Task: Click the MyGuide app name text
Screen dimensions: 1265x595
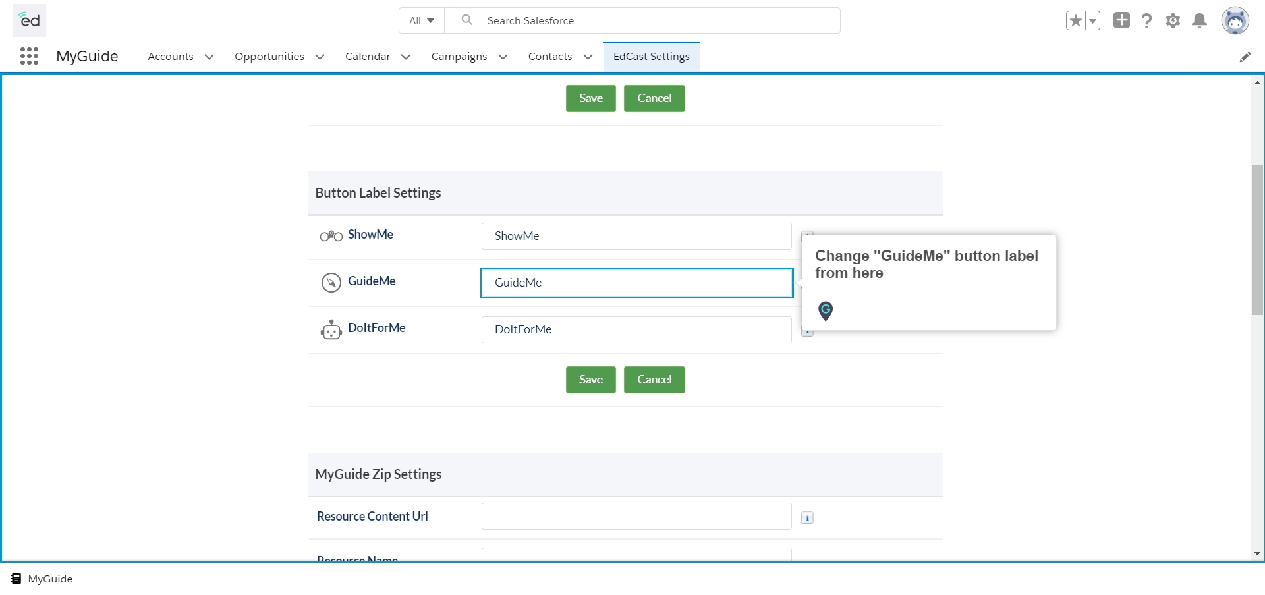Action: (87, 56)
